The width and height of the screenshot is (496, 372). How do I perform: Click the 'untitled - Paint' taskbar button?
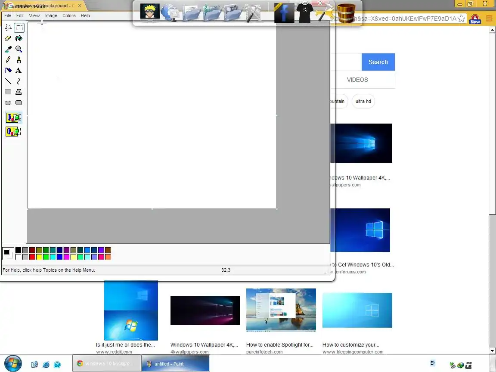[x=175, y=363]
